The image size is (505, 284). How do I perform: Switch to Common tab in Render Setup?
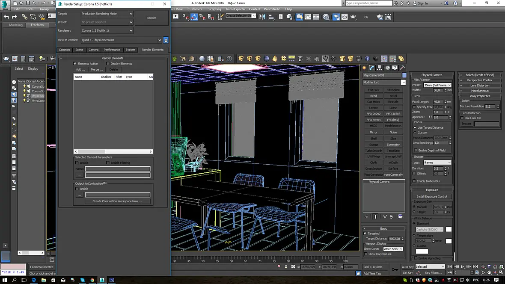(64, 50)
